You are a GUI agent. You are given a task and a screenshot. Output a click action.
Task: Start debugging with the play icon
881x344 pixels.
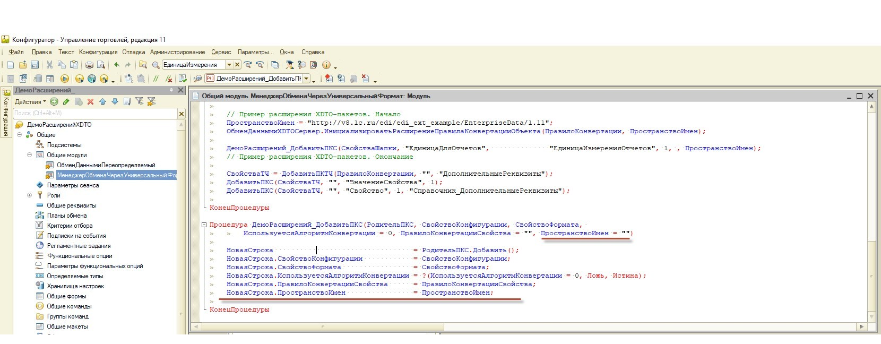click(65, 79)
